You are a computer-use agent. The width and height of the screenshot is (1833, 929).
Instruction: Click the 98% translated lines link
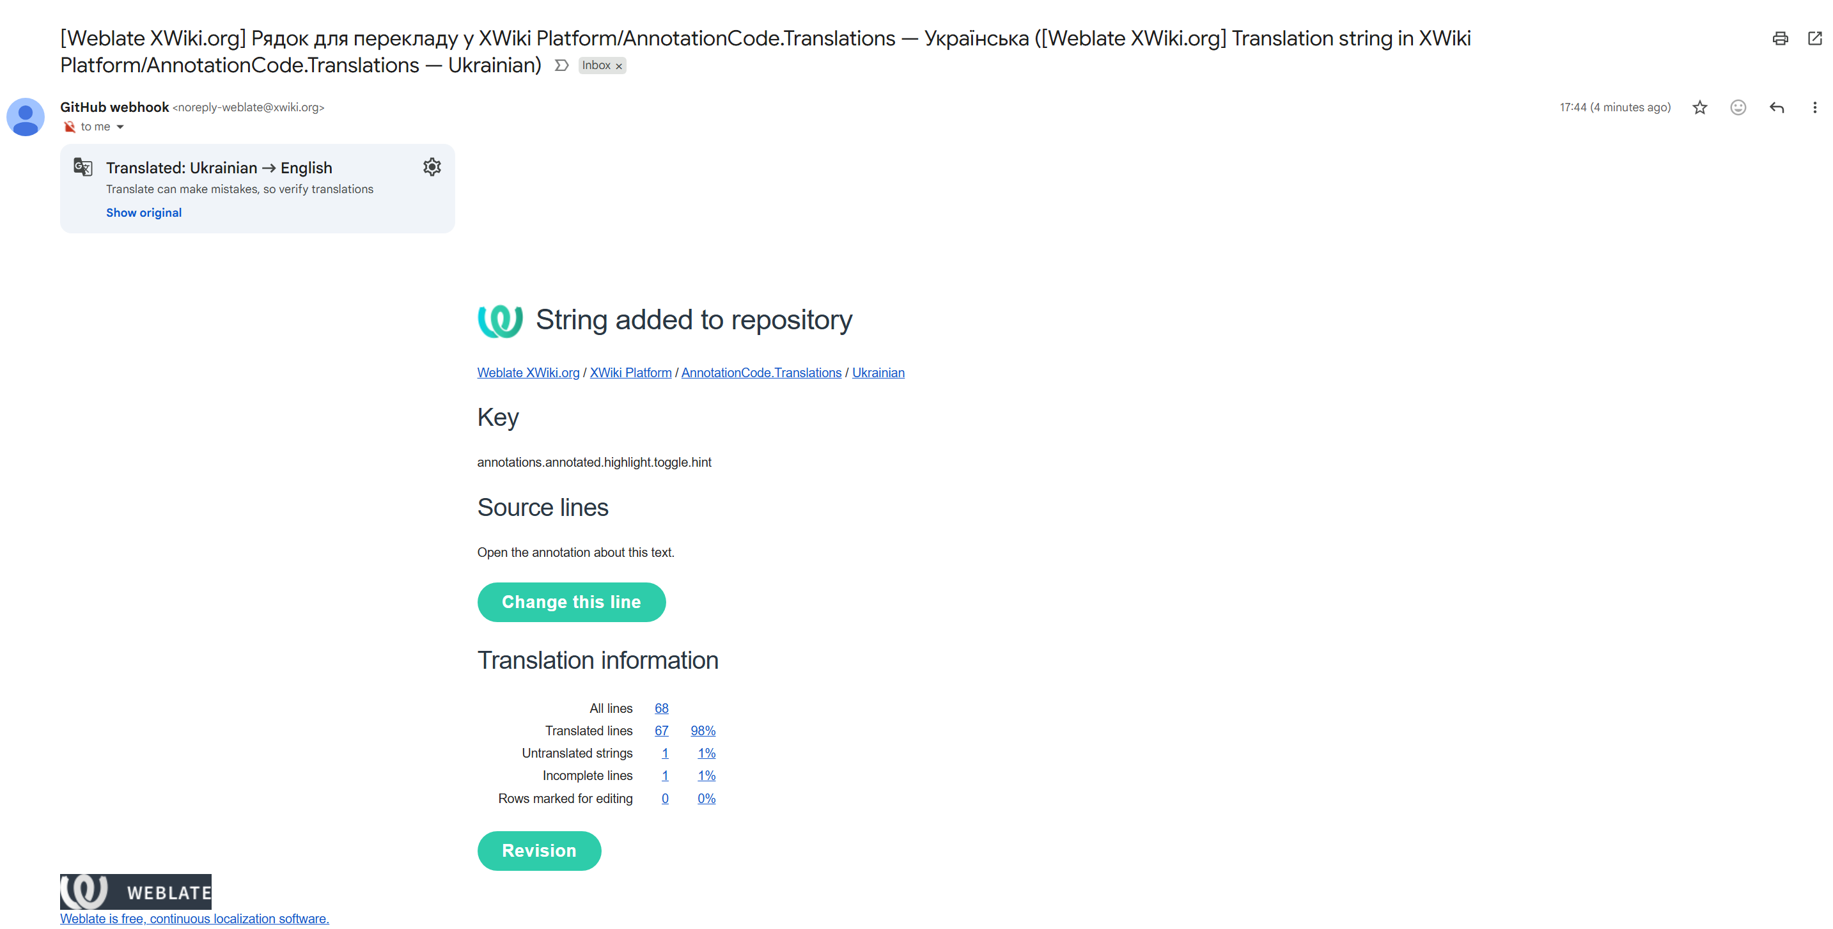point(702,731)
